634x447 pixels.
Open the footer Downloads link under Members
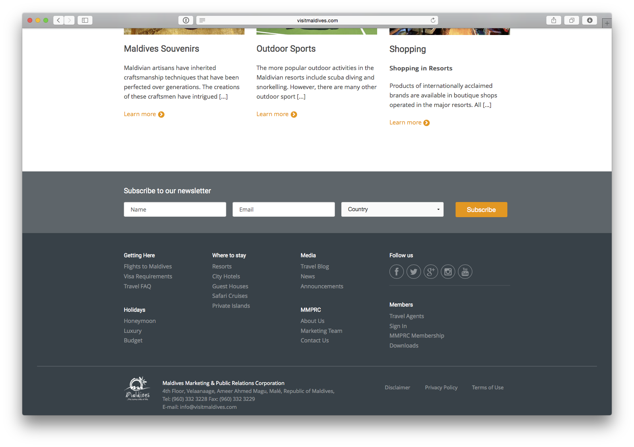coord(404,346)
